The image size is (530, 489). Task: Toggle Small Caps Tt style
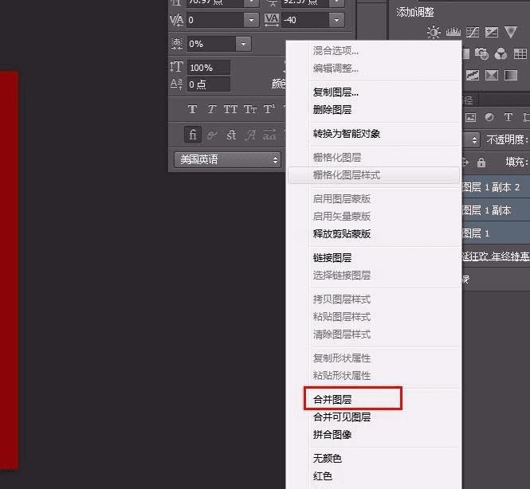click(x=250, y=109)
